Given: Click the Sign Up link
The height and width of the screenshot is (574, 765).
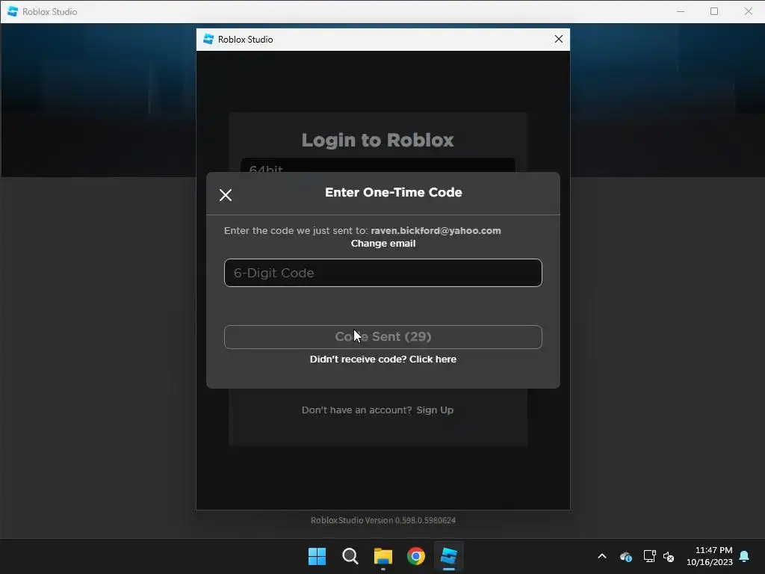Looking at the screenshot, I should (435, 410).
